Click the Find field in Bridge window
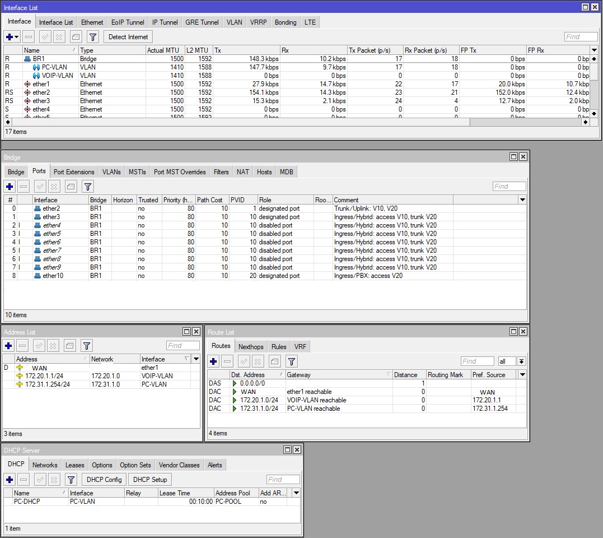 pyautogui.click(x=509, y=187)
